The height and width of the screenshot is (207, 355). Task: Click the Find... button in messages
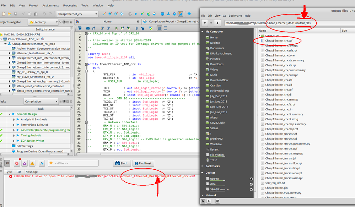point(121,163)
